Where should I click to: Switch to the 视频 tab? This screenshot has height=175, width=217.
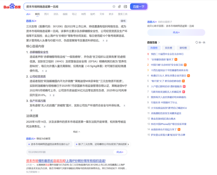point(65,14)
